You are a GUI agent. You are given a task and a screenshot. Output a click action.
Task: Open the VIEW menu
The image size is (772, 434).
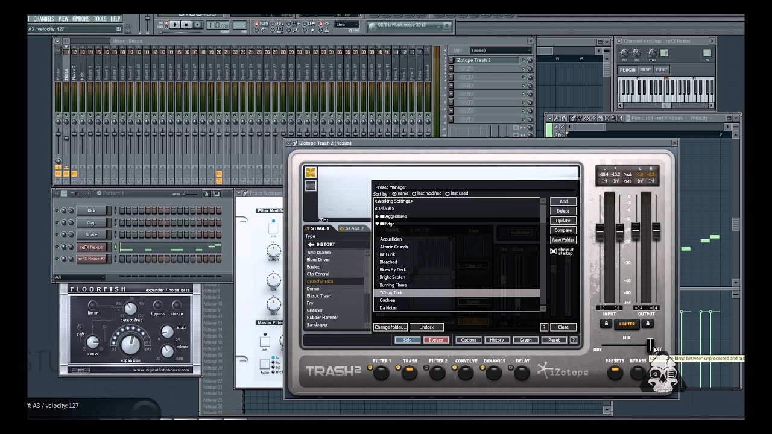pos(63,19)
